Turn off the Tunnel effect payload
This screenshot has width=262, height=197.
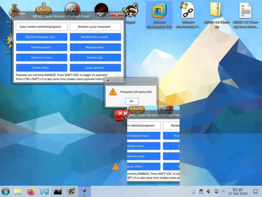point(42,68)
